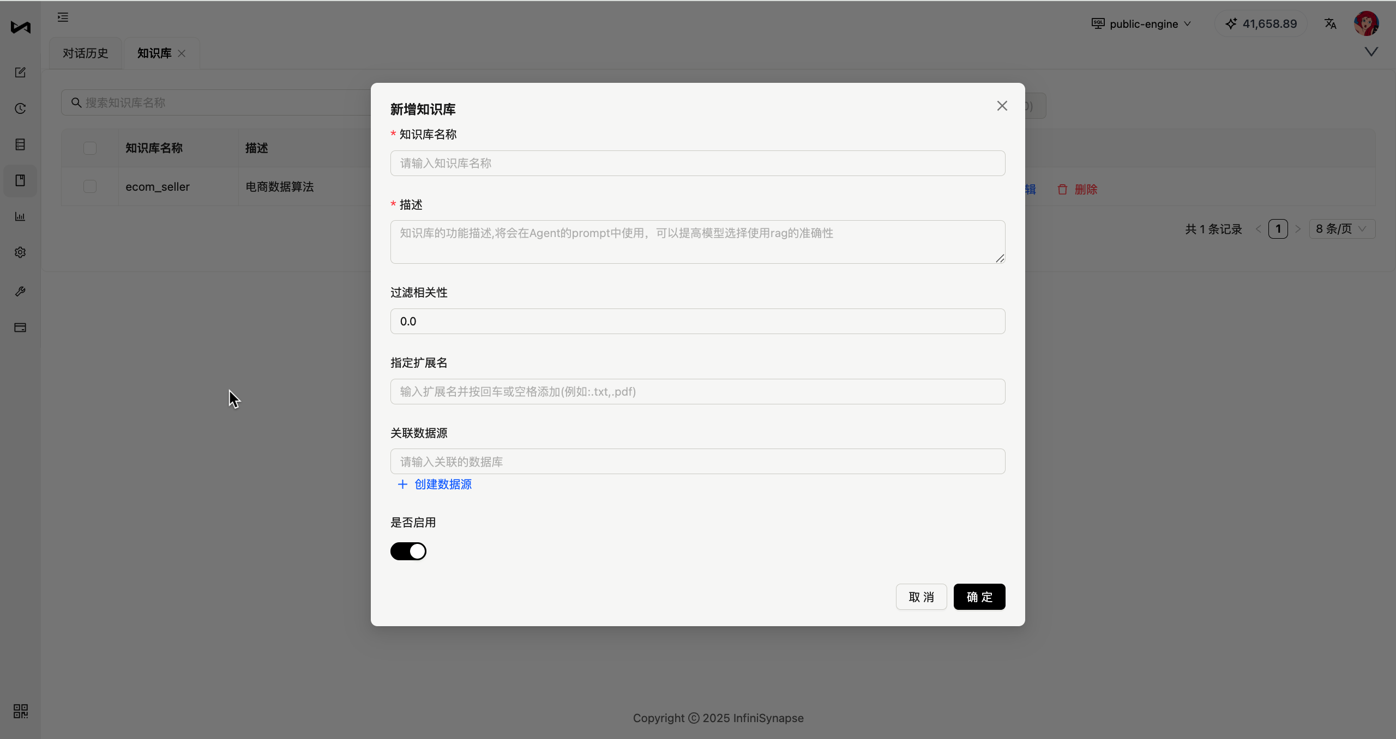Image resolution: width=1396 pixels, height=739 pixels.
Task: Open the bar chart icon in sidebar
Action: 20,216
